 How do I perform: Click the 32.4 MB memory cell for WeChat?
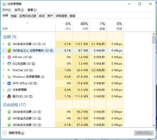[81, 70]
